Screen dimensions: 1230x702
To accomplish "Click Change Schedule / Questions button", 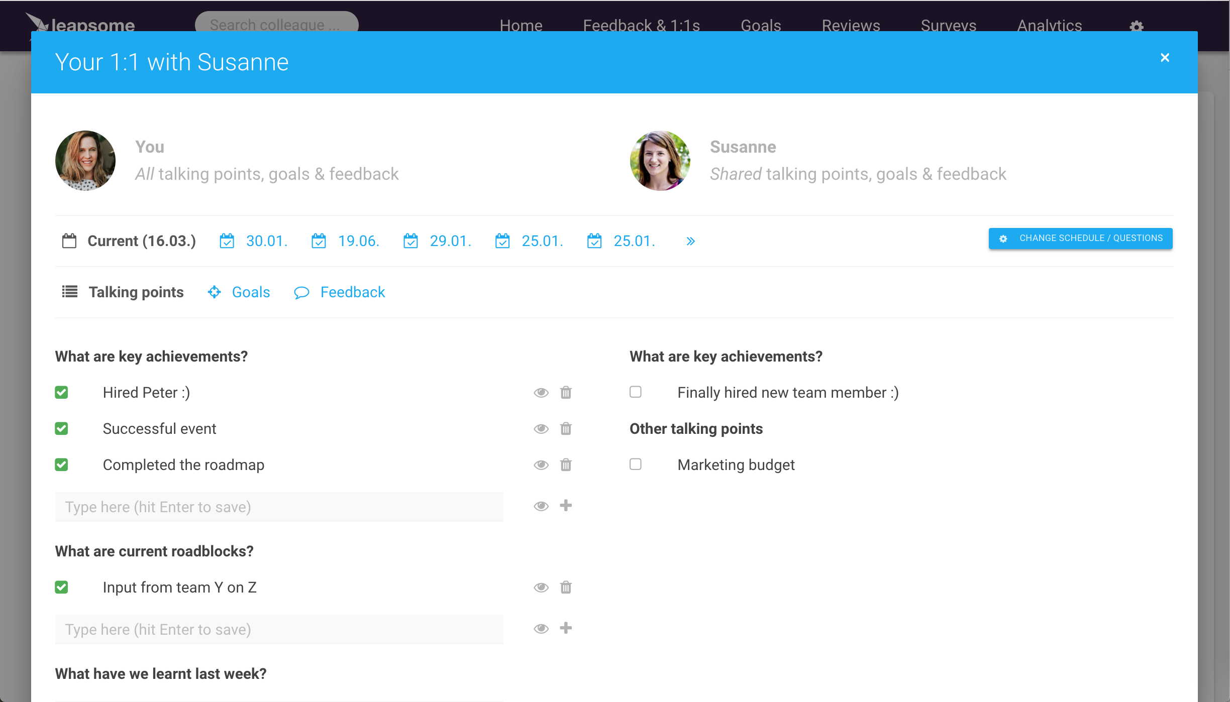I will 1081,239.
